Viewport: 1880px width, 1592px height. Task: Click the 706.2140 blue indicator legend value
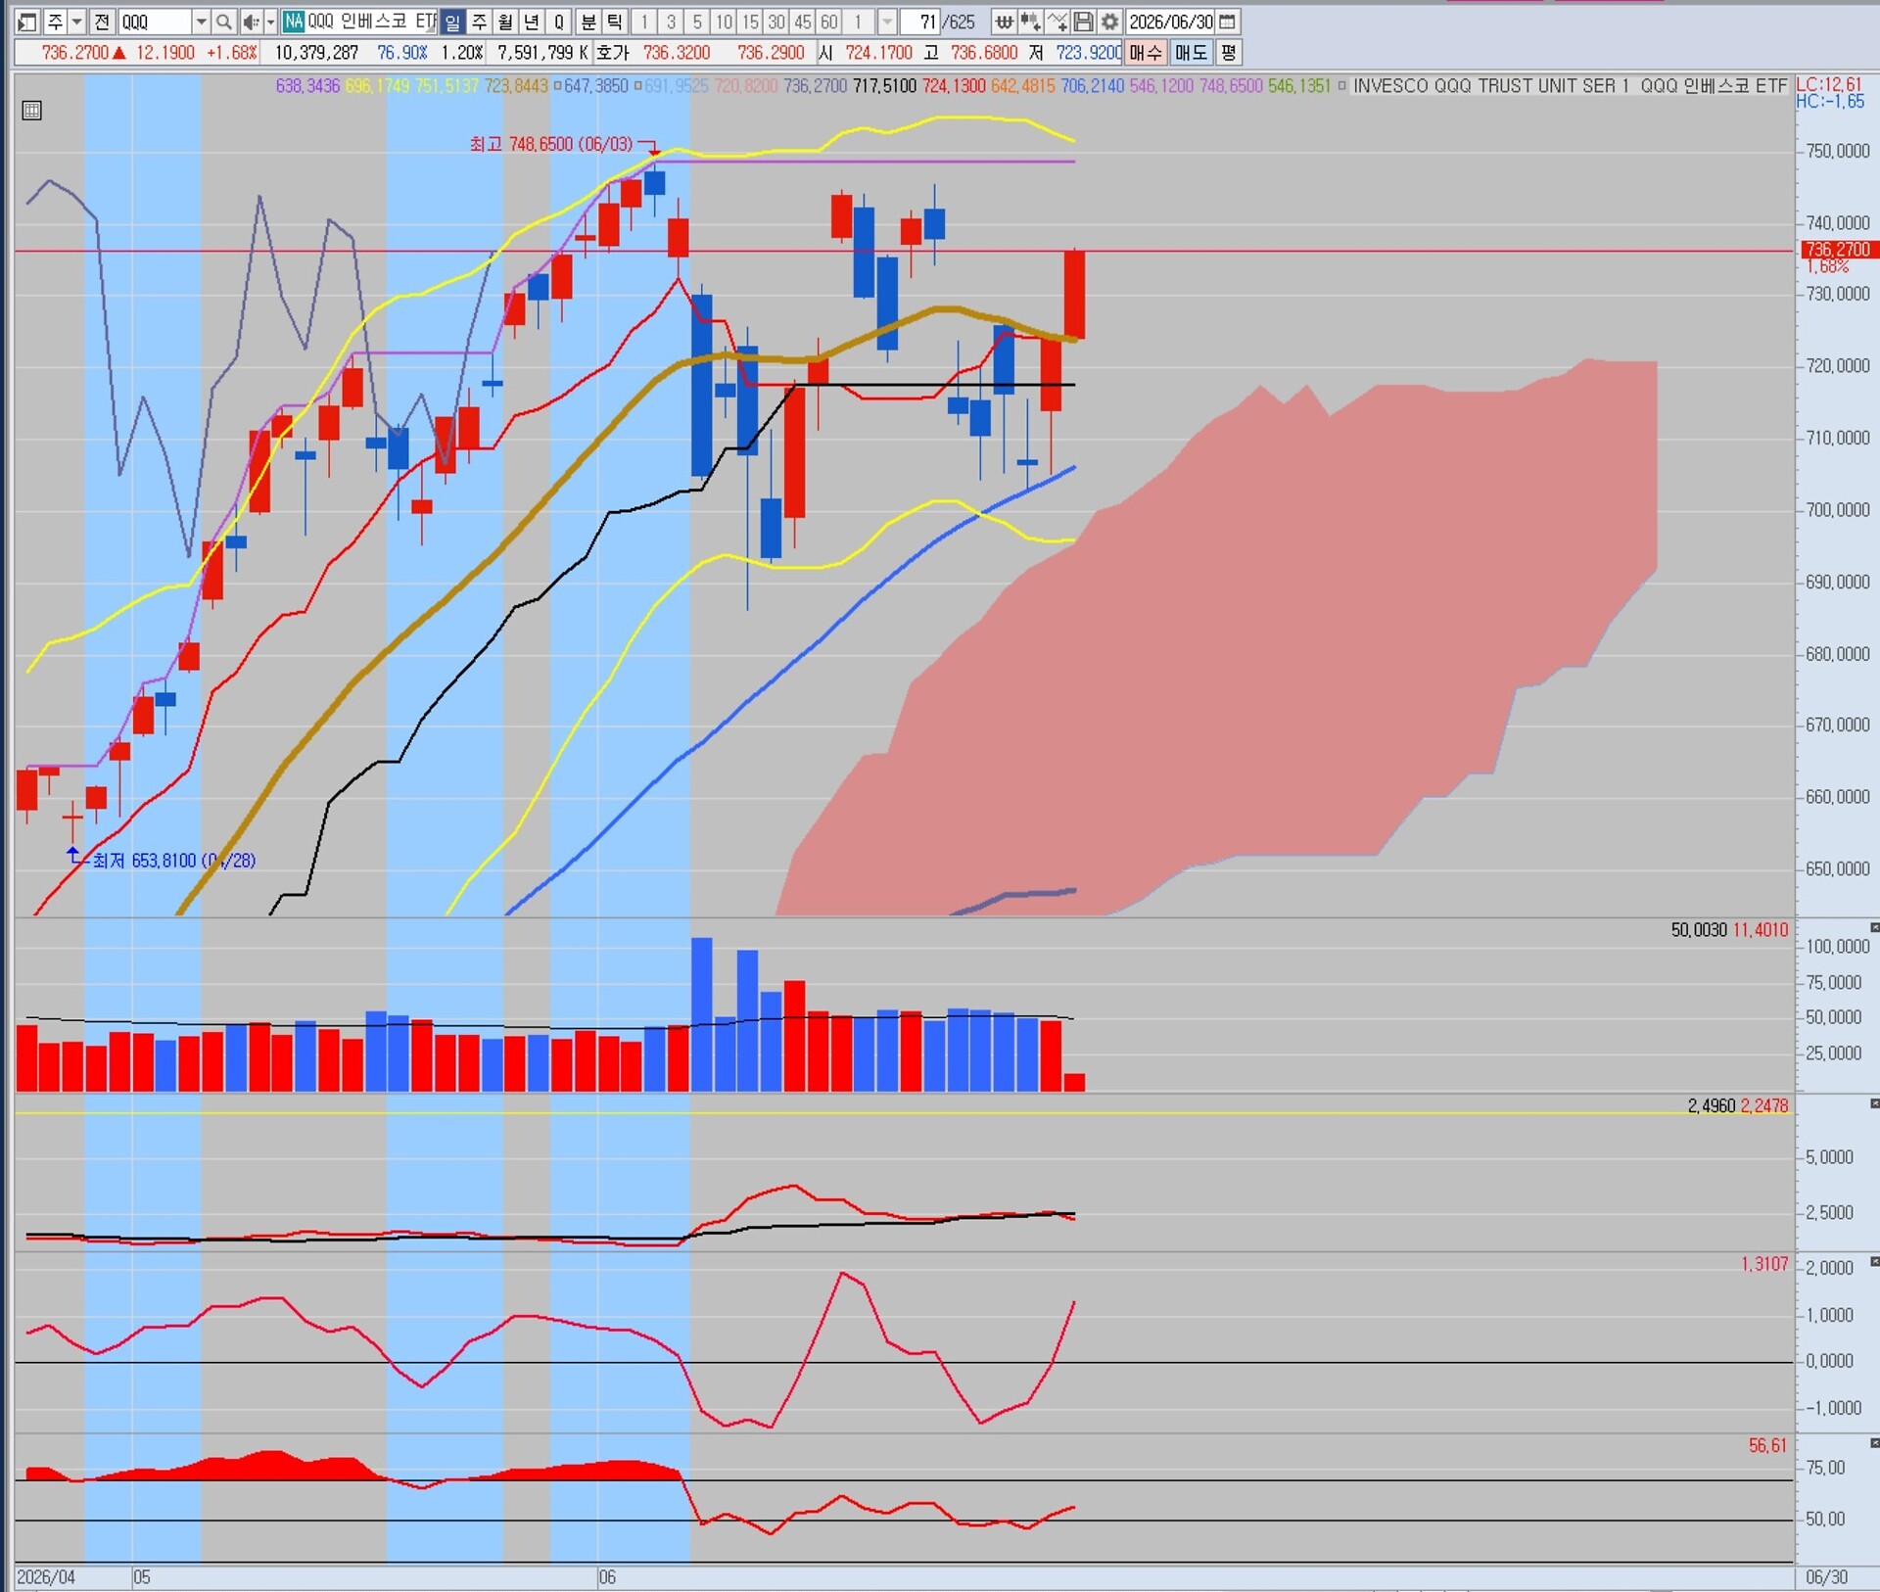[1093, 86]
